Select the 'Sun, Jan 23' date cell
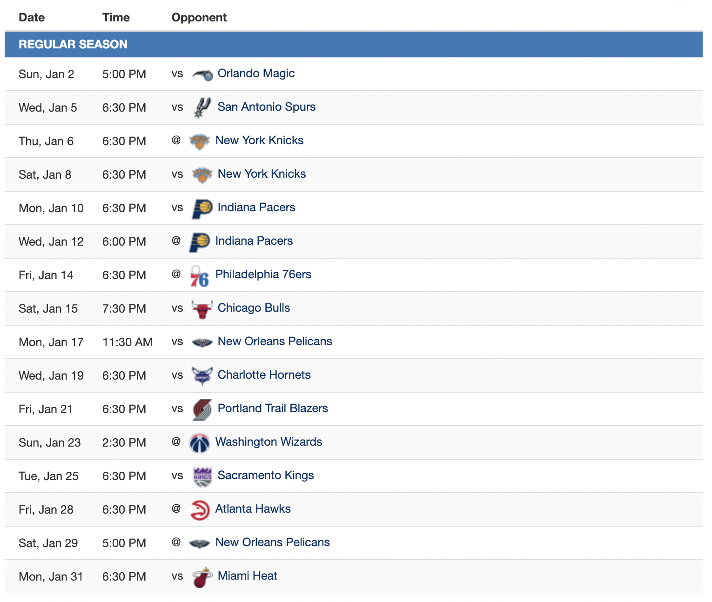Screen dimensions: 712x602 pos(50,443)
